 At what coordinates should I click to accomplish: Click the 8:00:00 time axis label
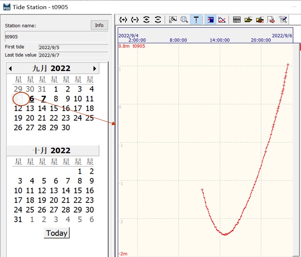[x=178, y=40]
